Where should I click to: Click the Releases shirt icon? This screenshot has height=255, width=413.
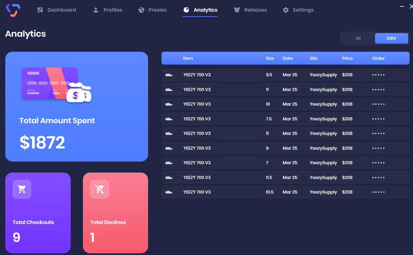tap(237, 10)
